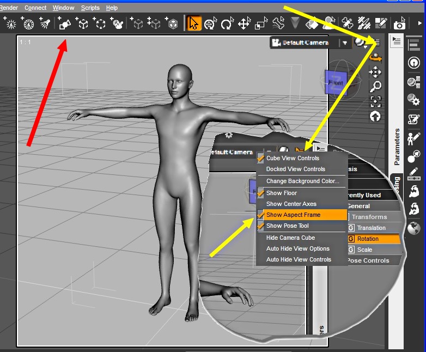
Task: Create a new primitive with hand icon
Action: pyautogui.click(x=117, y=23)
